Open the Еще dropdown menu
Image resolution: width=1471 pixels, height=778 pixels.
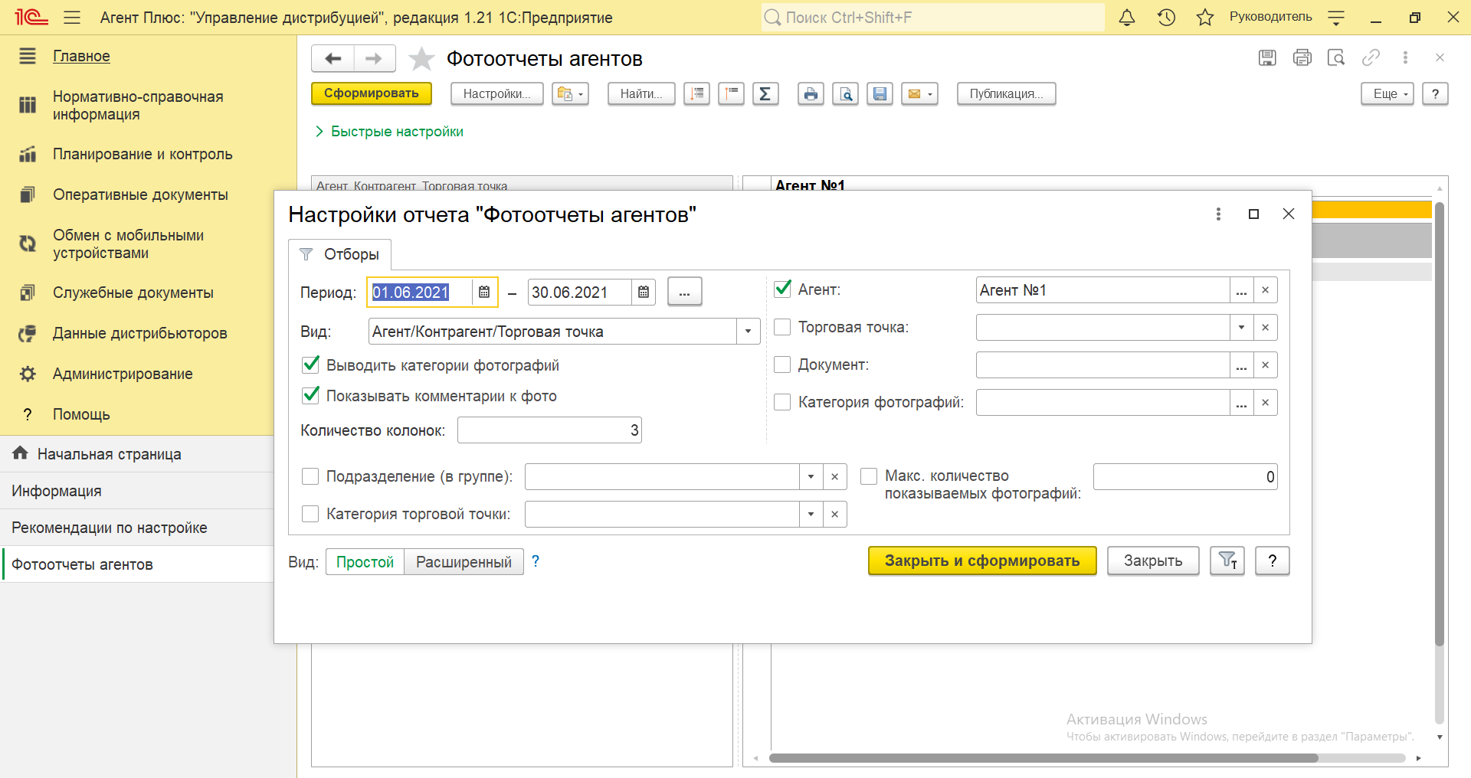1387,93
